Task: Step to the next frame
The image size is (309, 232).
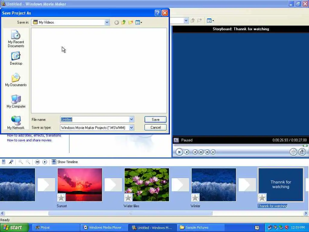Action: 207,152
